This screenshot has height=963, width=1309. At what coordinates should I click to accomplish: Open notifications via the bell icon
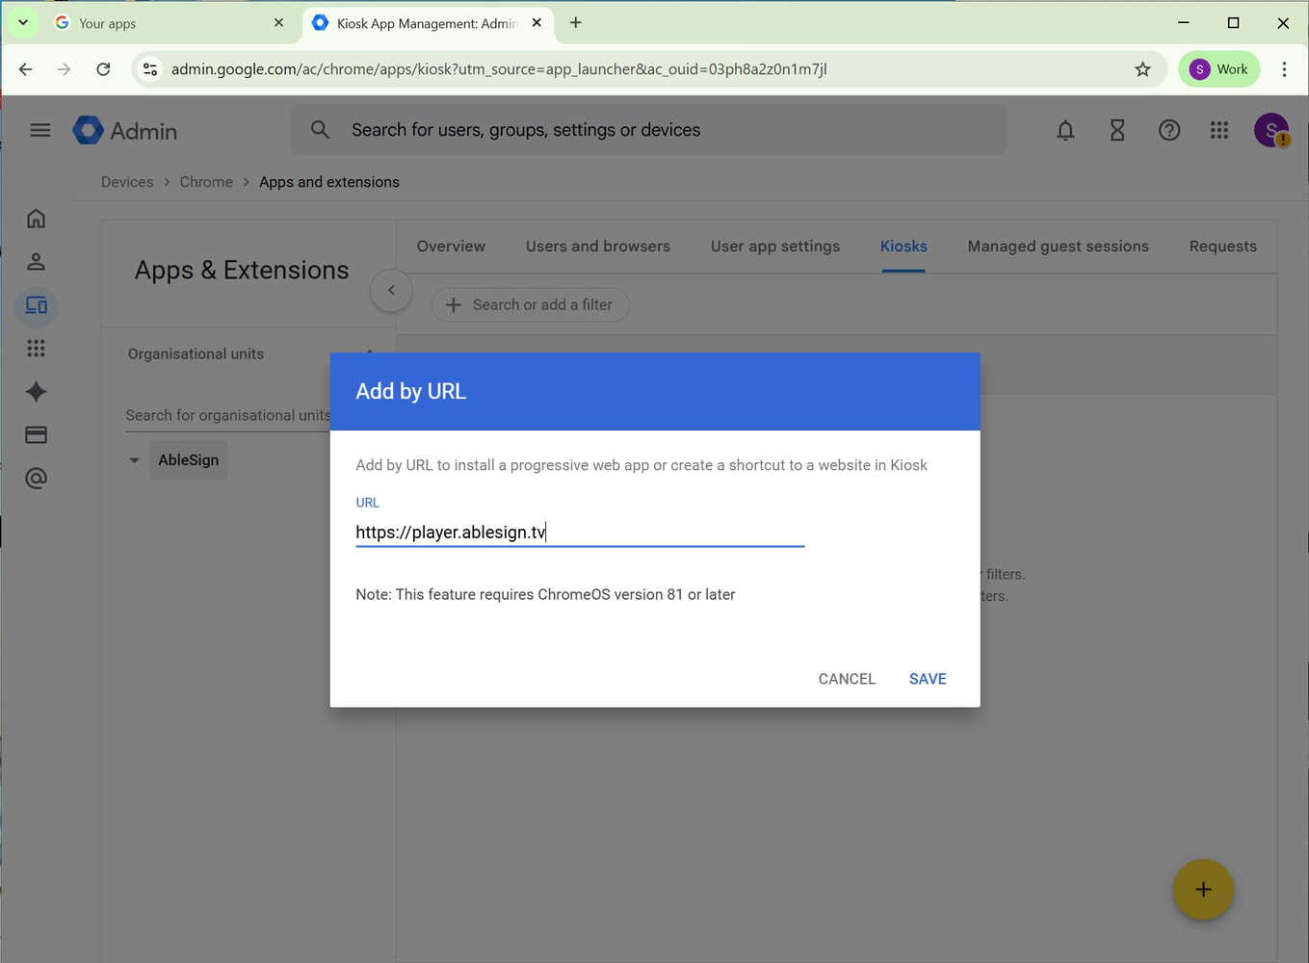[x=1065, y=130]
